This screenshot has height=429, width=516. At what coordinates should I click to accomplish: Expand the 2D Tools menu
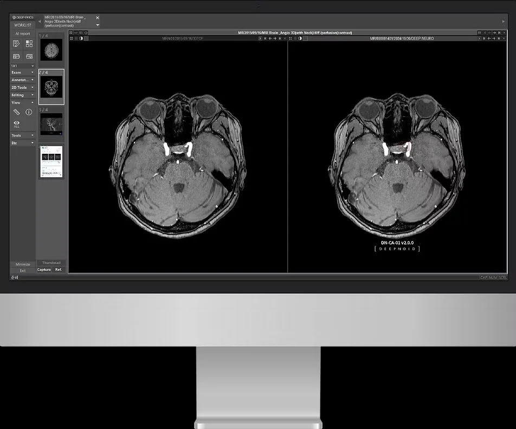click(22, 88)
